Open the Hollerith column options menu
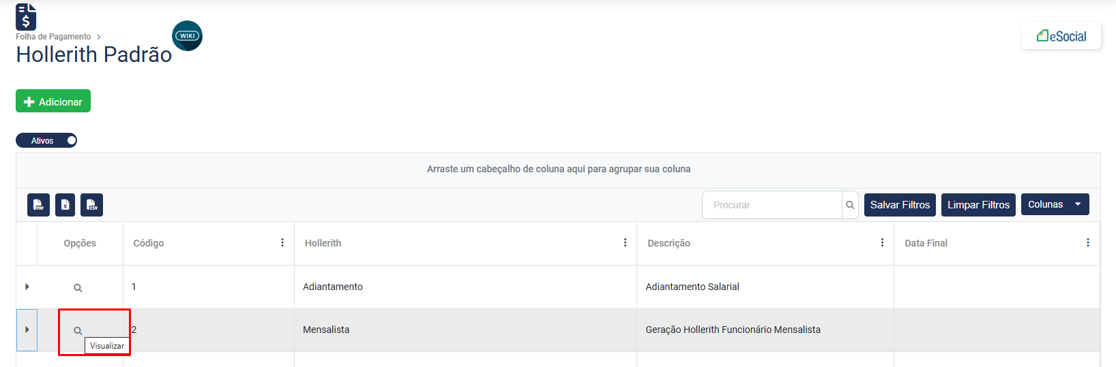 pyautogui.click(x=625, y=242)
